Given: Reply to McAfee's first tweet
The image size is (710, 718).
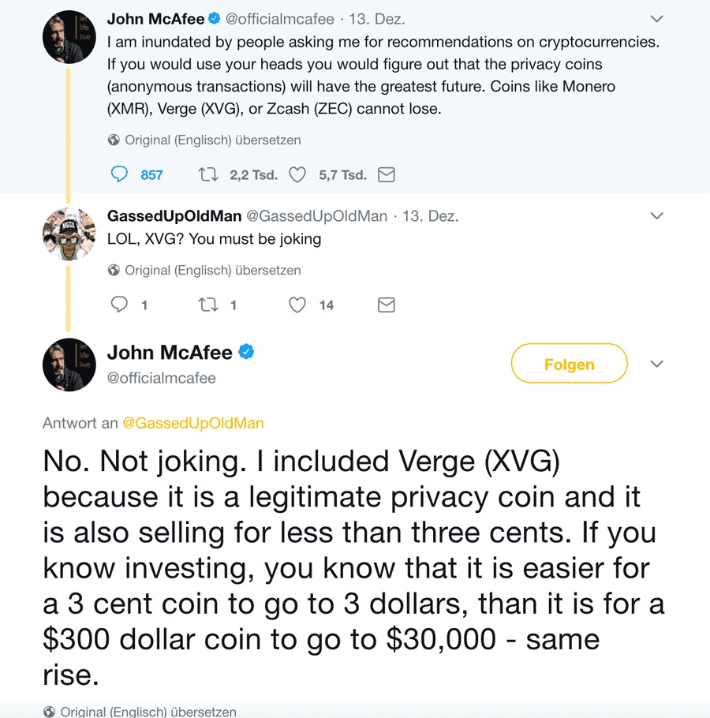Looking at the screenshot, I should click(119, 174).
